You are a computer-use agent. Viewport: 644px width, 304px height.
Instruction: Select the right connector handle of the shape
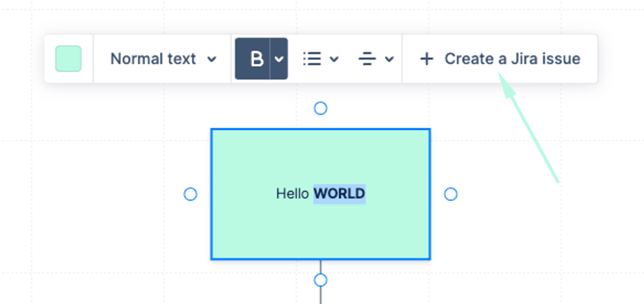(450, 195)
